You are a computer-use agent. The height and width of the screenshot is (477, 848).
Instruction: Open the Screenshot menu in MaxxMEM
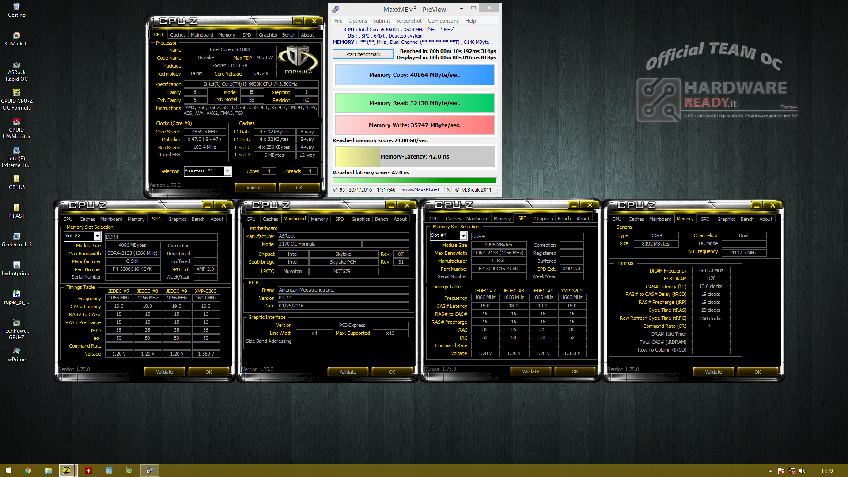(409, 21)
